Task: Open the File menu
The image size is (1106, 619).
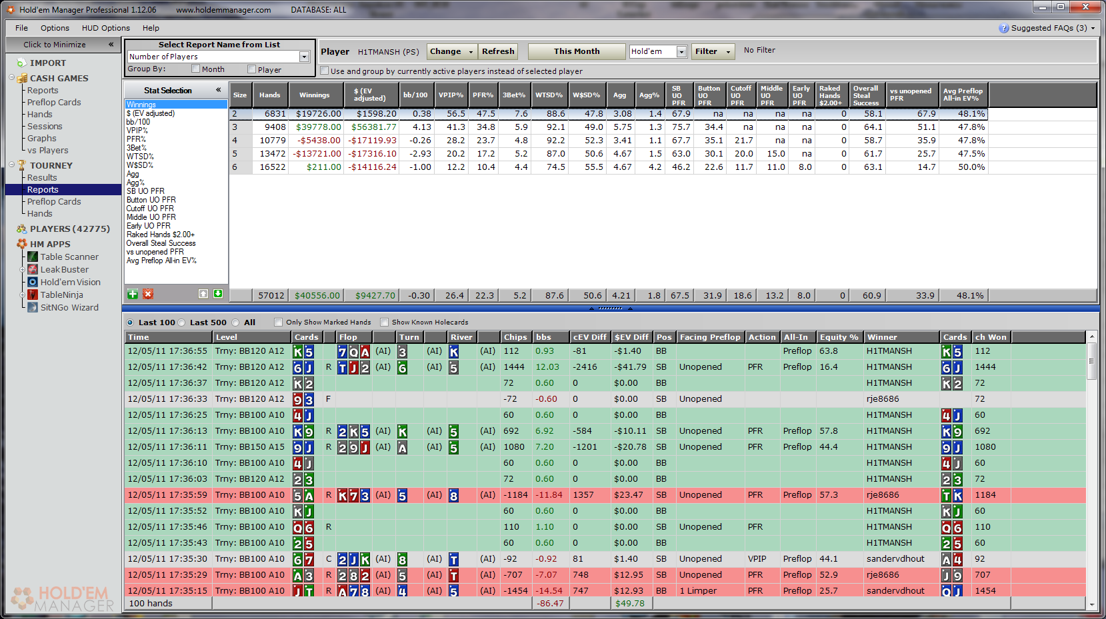Action: 21,28
